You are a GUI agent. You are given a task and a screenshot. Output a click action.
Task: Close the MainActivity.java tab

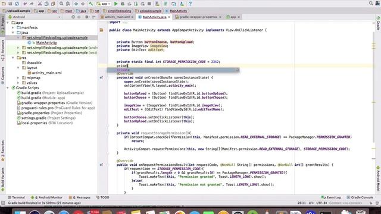tap(169, 17)
